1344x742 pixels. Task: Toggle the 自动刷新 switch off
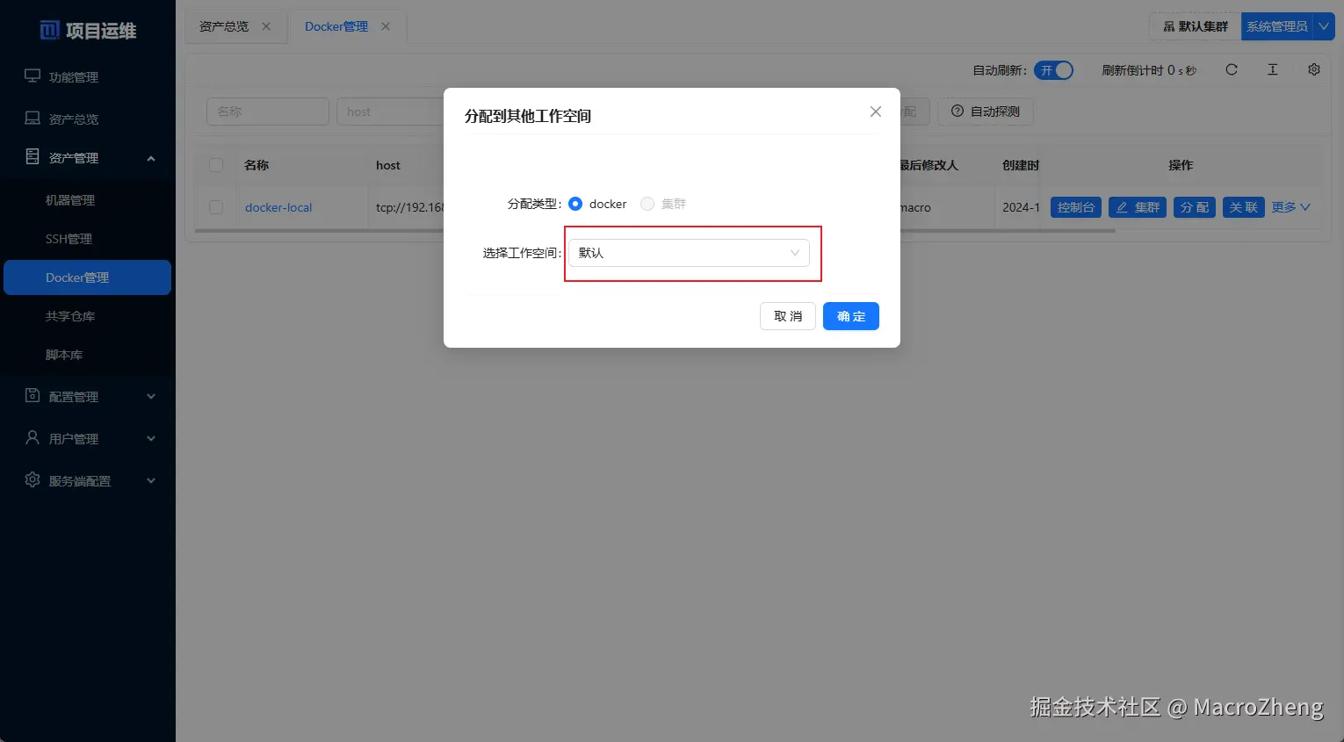[x=1053, y=70]
